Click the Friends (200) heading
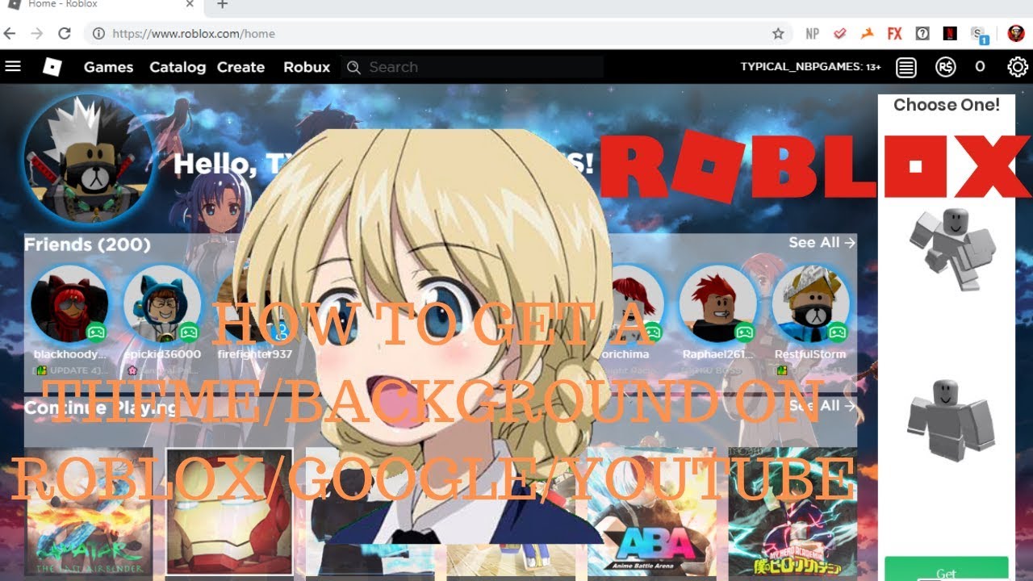The image size is (1033, 581). [87, 245]
